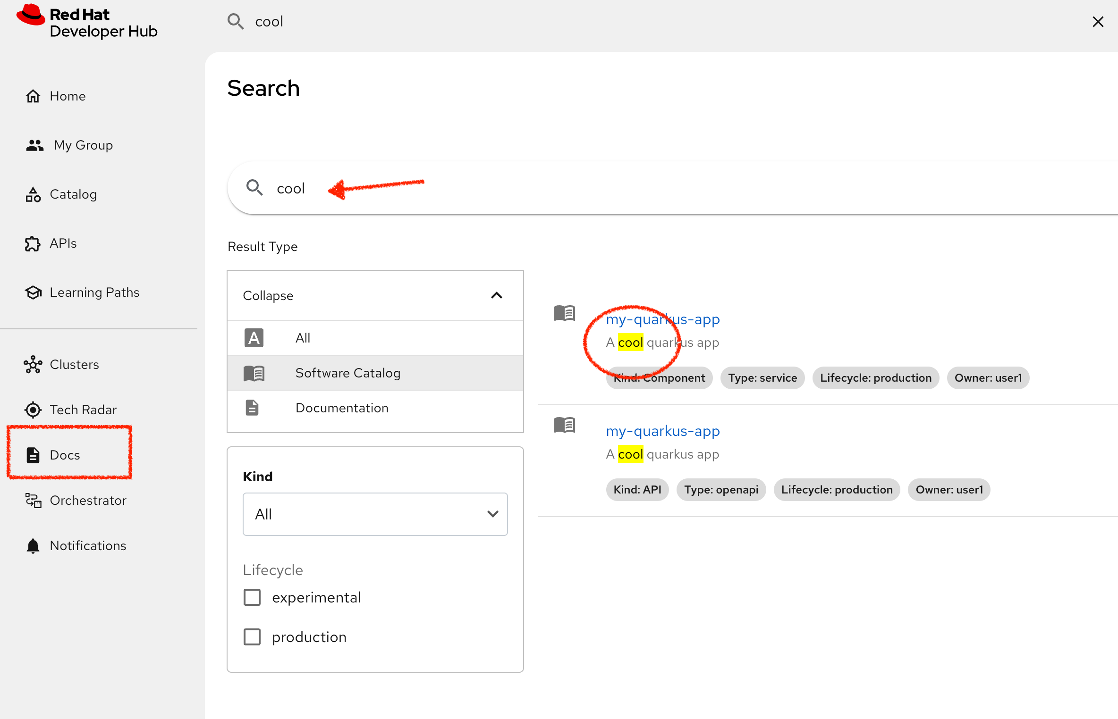1118x719 pixels.
Task: Open Learning Paths from the sidebar
Action: (x=94, y=292)
